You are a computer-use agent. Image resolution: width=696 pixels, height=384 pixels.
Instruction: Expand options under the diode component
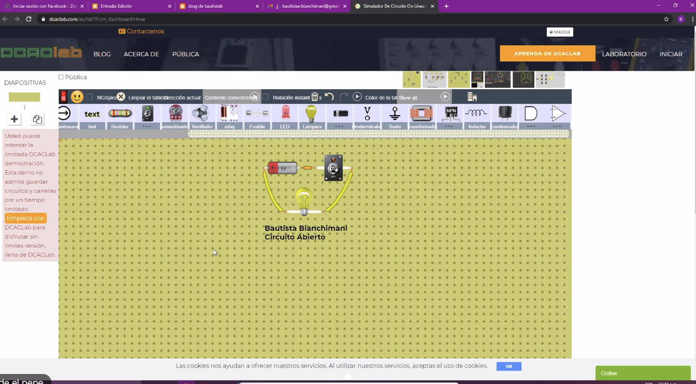pyautogui.click(x=339, y=126)
